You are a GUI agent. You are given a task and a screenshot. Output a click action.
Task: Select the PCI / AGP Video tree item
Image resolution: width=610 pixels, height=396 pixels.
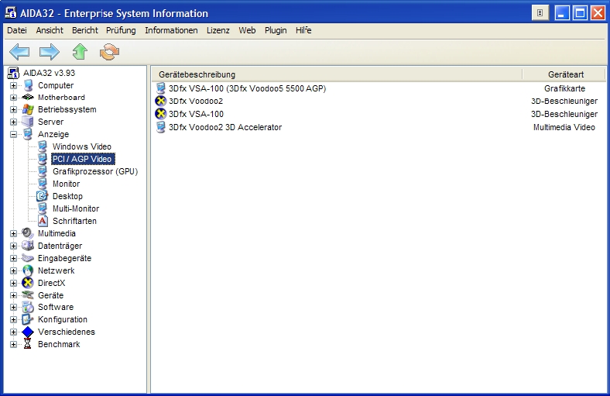pos(82,159)
